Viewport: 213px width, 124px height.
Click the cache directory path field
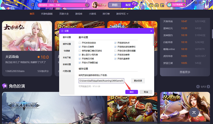(101, 81)
